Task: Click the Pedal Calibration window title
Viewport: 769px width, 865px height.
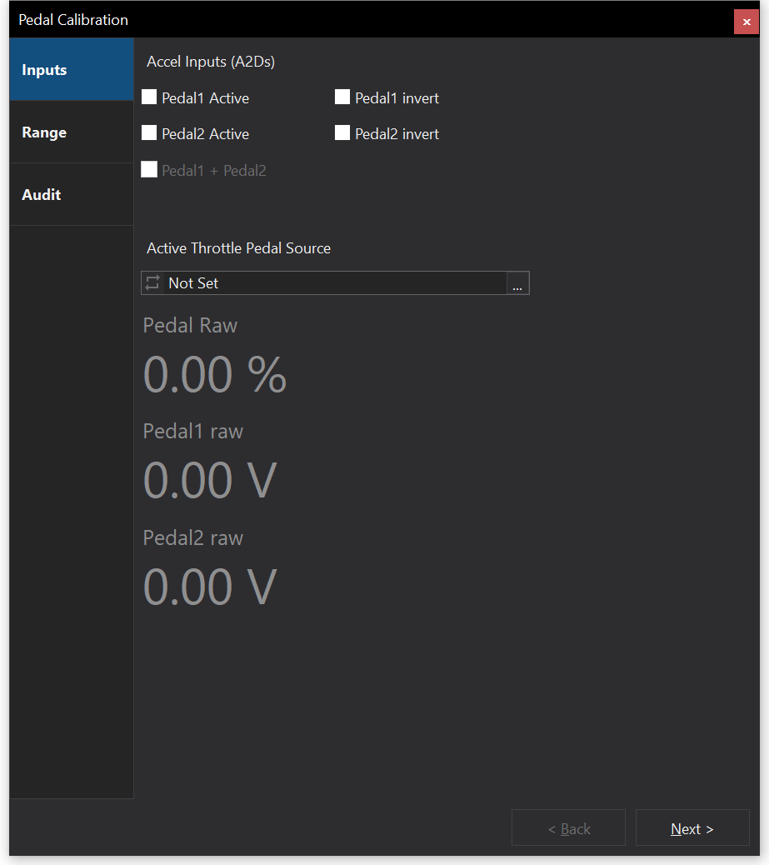Action: coord(73,20)
